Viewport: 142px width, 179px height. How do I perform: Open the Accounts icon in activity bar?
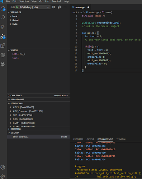pyautogui.click(x=3, y=167)
